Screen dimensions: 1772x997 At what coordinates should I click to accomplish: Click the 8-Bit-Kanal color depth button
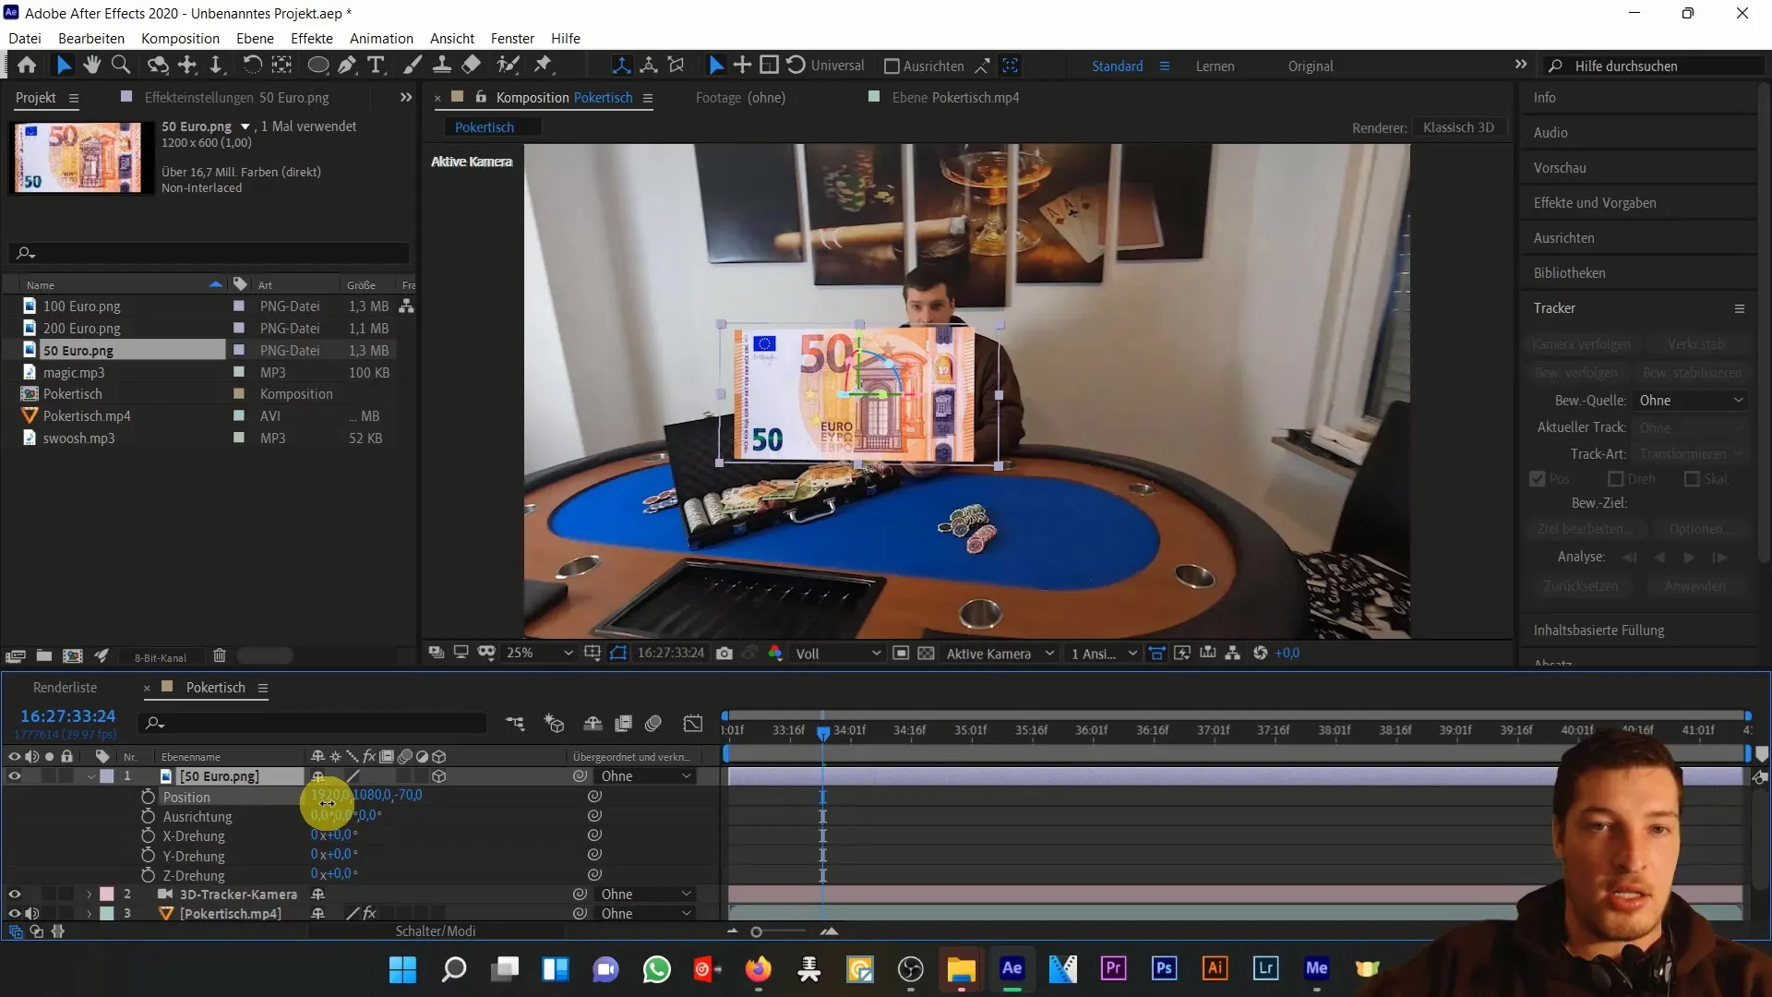[x=160, y=657]
